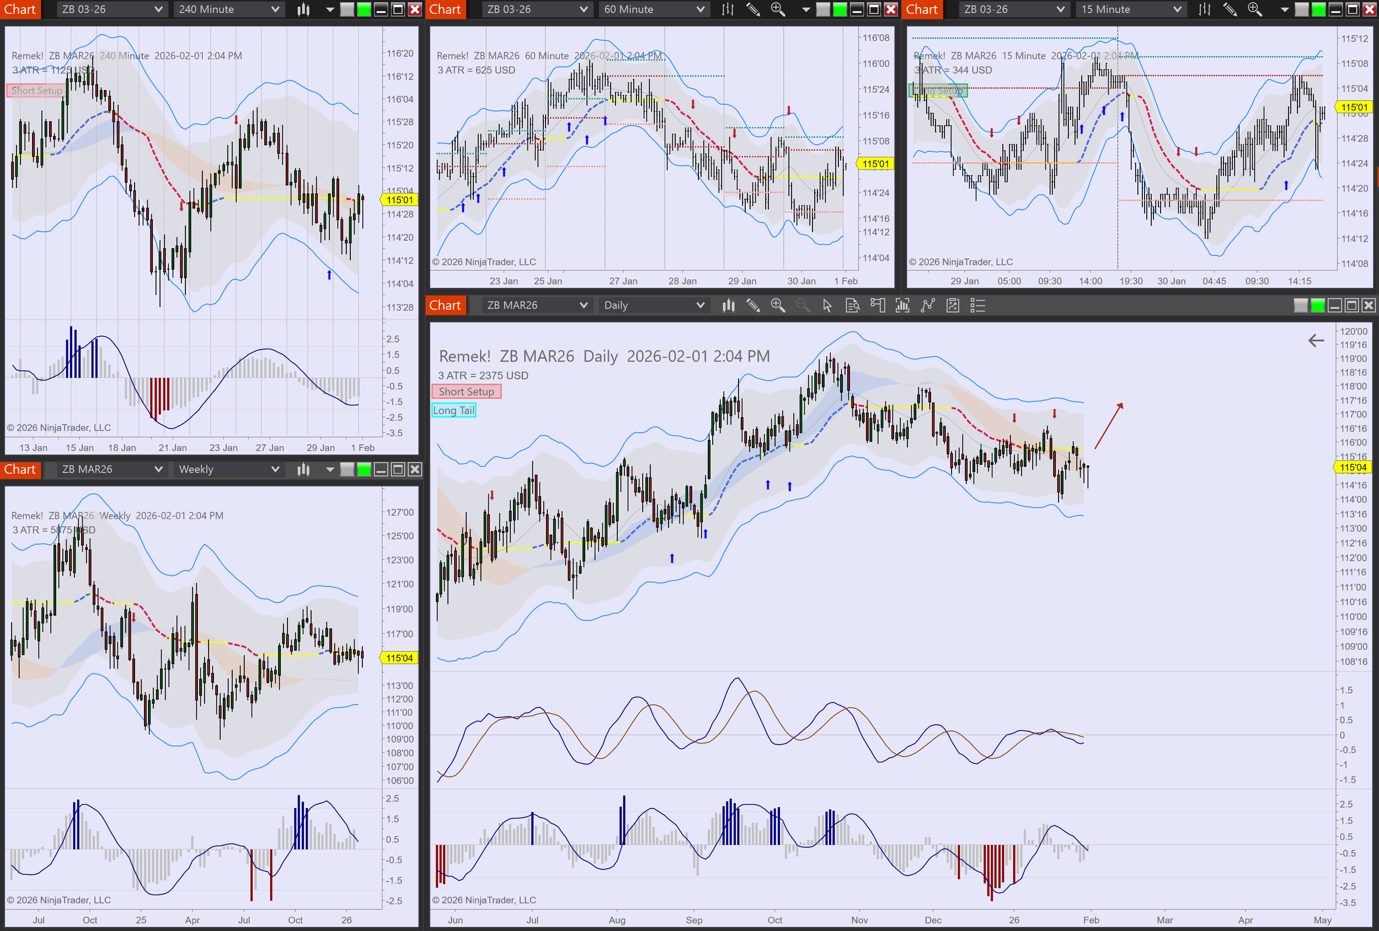Expand the 240 Minute interval dropdown
This screenshot has height=931, width=1379.
click(x=275, y=9)
